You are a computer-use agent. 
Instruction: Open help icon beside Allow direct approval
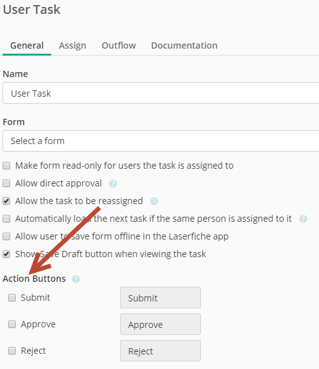point(113,184)
